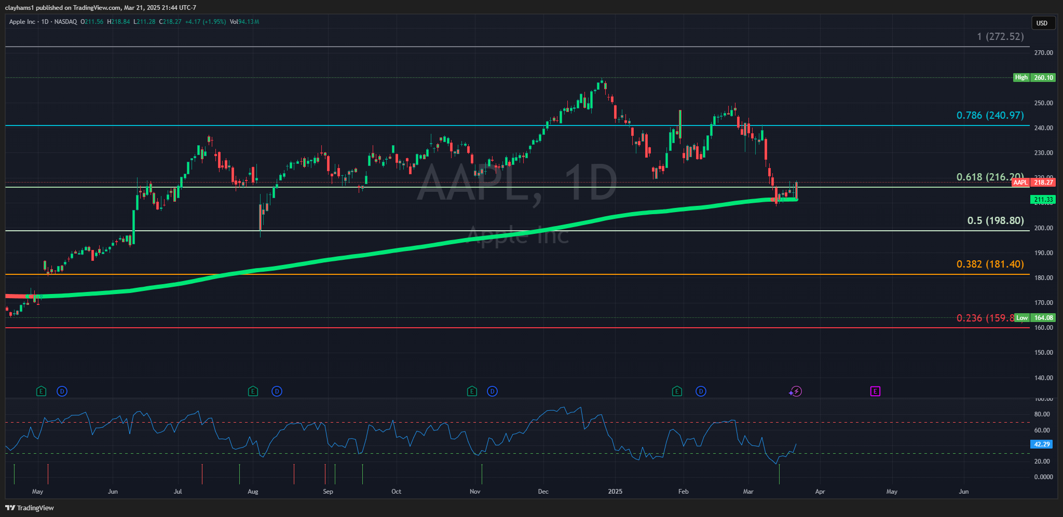Click the 200.00 price axis tick
This screenshot has height=517, width=1063.
tap(1043, 228)
